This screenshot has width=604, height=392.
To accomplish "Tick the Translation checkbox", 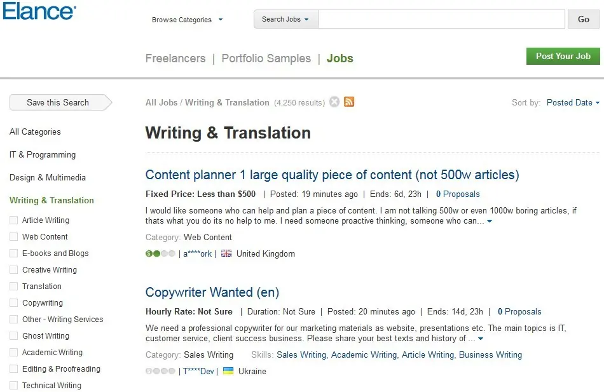I will 13,286.
